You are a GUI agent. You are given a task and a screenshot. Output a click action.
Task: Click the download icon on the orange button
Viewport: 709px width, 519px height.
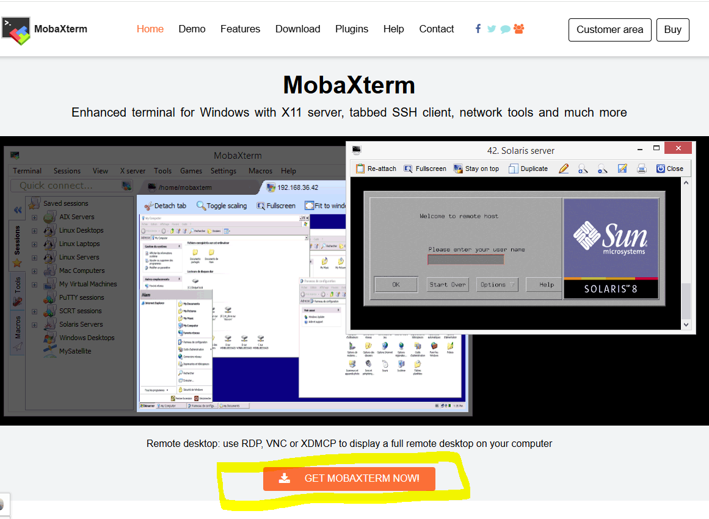(285, 478)
